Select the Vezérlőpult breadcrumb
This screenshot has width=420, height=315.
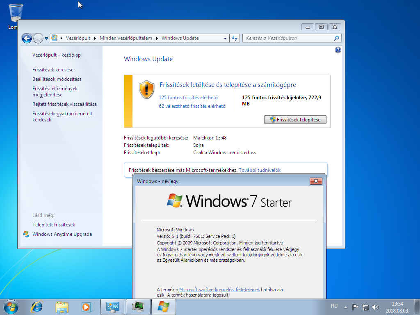pyautogui.click(x=78, y=38)
